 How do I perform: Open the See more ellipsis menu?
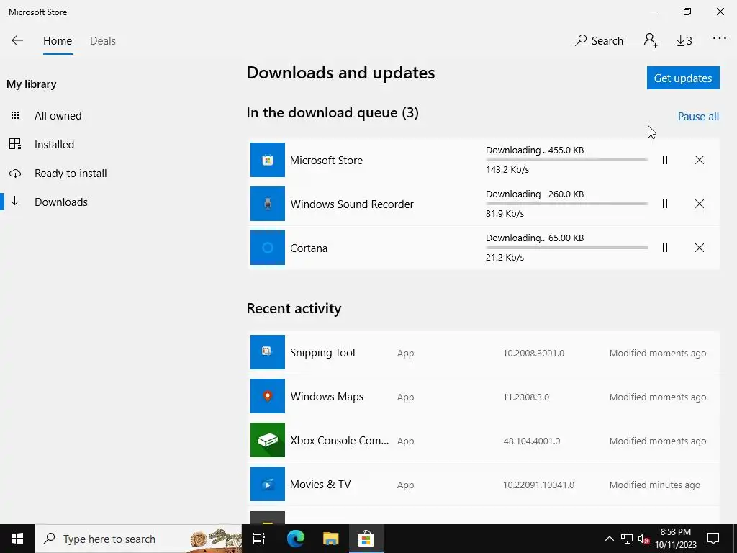(x=720, y=39)
